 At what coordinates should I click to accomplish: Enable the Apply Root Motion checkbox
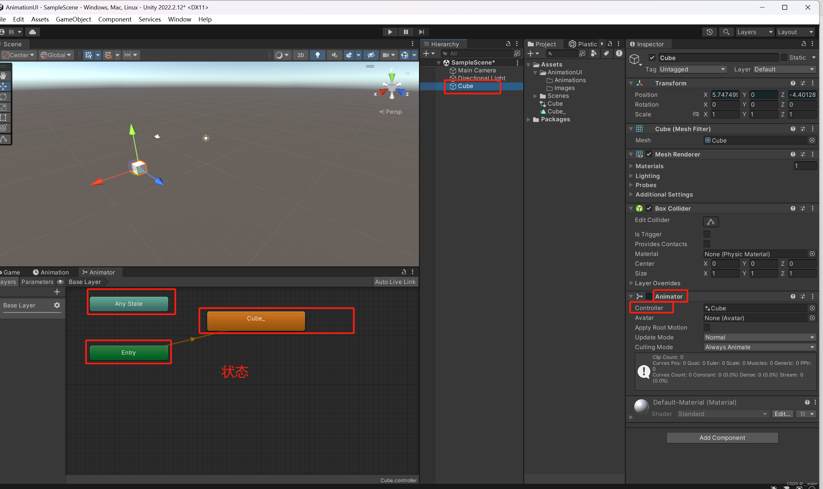click(x=706, y=327)
